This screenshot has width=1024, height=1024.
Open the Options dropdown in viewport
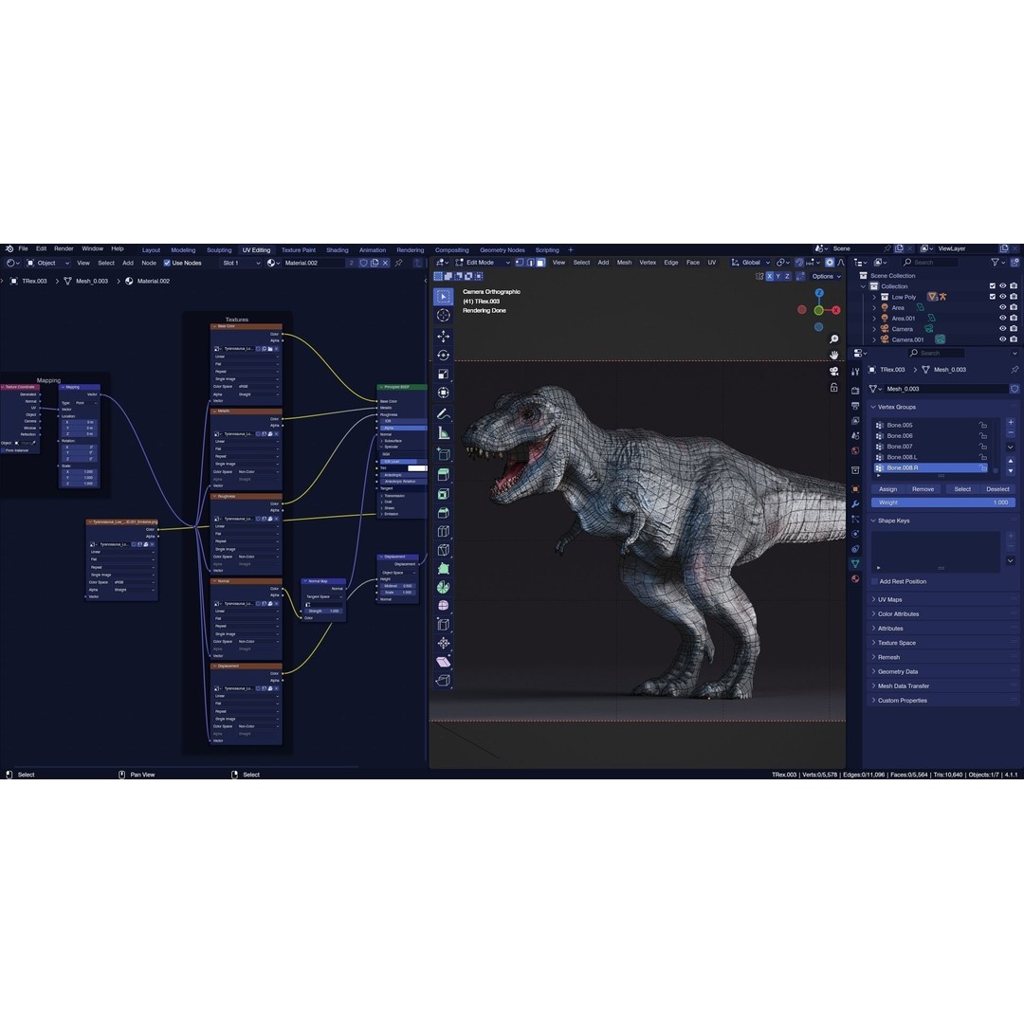[826, 276]
